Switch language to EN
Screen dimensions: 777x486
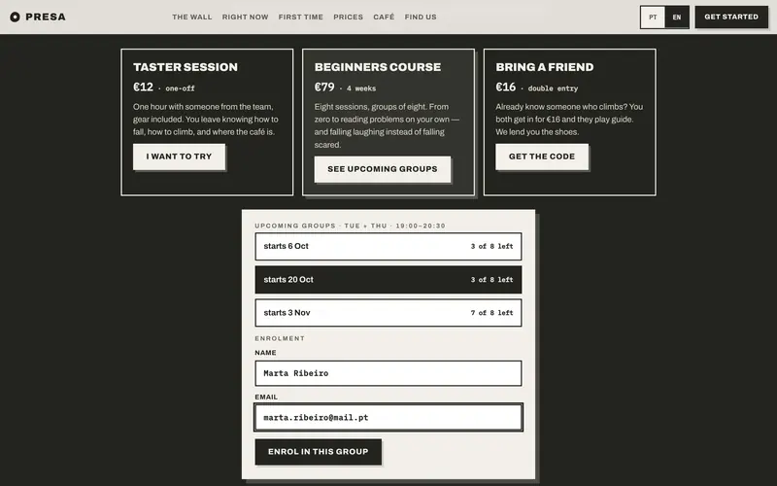tap(676, 17)
